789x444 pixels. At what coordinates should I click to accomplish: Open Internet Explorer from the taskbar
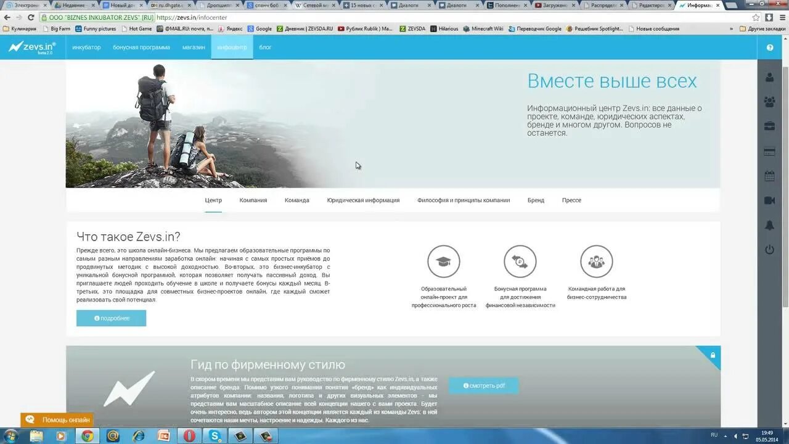pyautogui.click(x=138, y=436)
